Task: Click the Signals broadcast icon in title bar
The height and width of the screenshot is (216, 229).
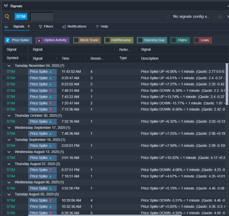Action: pos(6,6)
